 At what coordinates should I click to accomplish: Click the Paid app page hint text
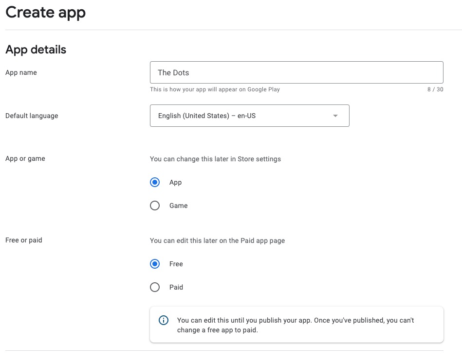(217, 241)
